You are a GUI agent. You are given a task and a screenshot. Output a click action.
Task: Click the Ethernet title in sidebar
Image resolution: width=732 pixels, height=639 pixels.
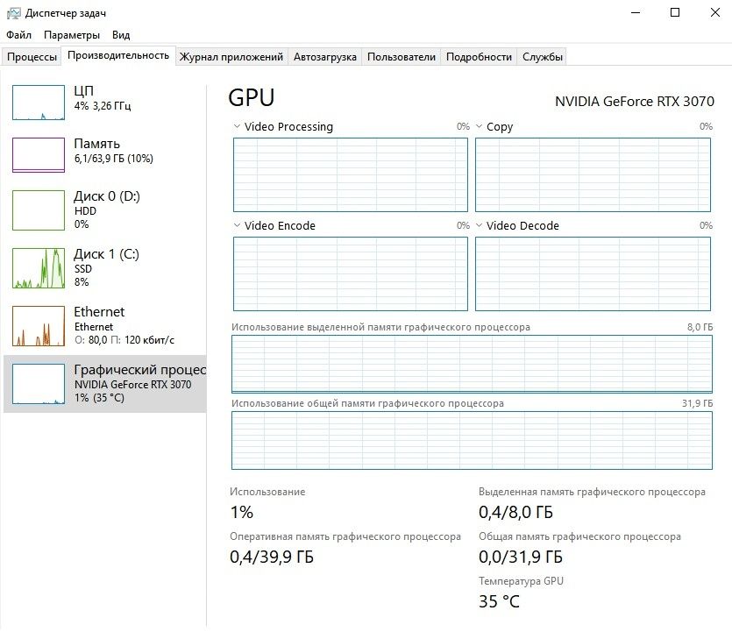[x=99, y=311]
